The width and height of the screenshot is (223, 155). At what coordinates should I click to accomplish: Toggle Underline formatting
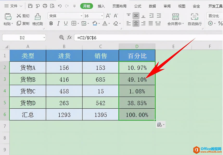click(66, 23)
